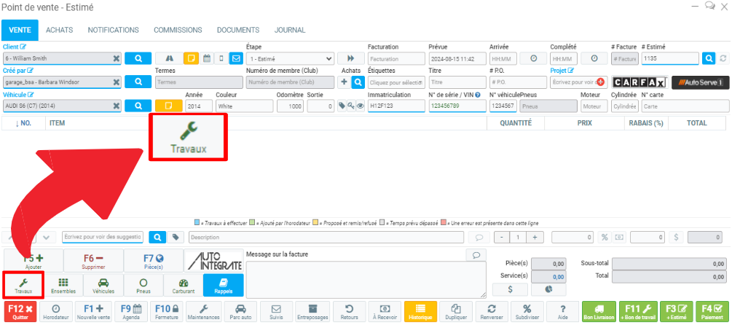The height and width of the screenshot is (325, 732).
Task: Toggle the Historique button
Action: tap(420, 311)
